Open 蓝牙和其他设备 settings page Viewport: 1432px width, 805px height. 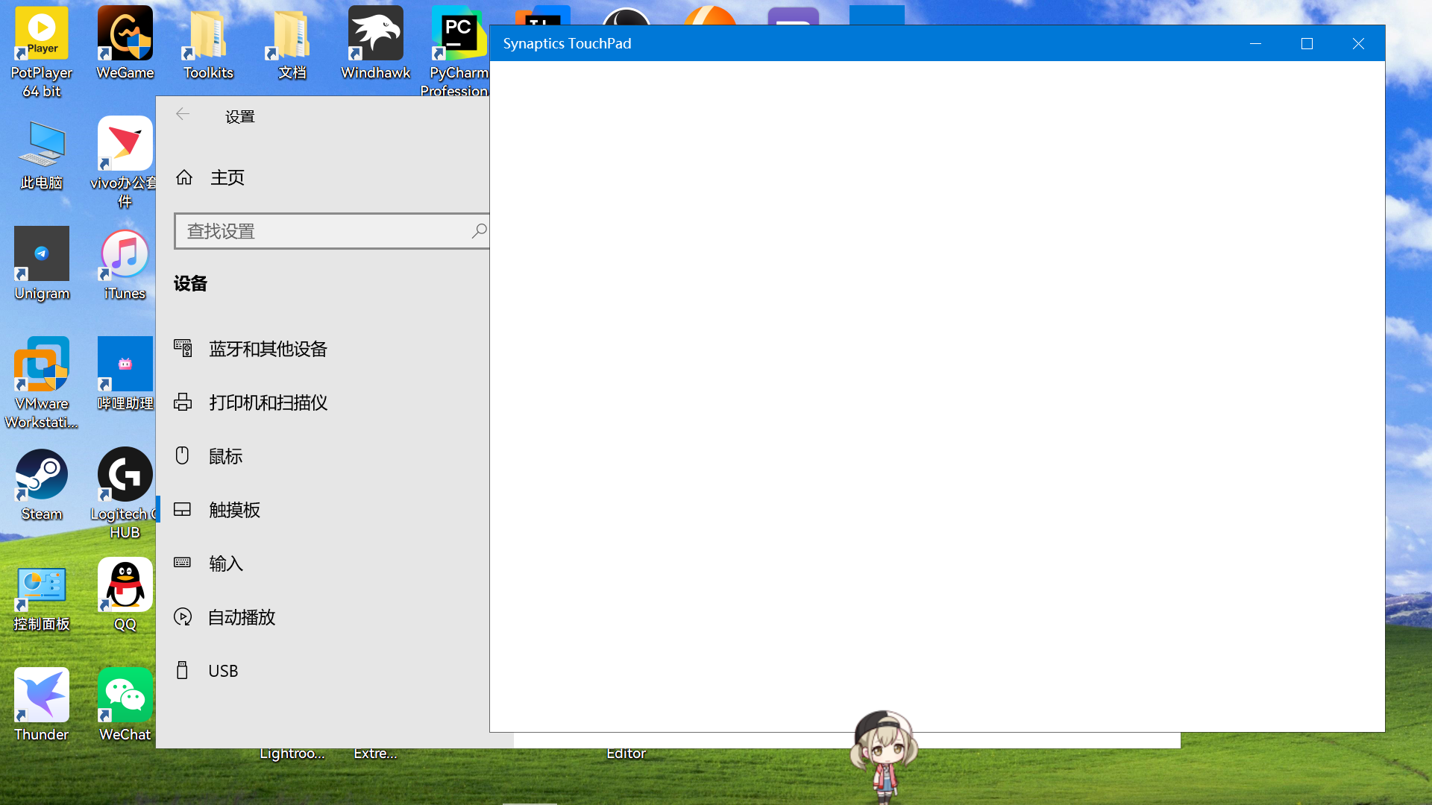pyautogui.click(x=322, y=349)
